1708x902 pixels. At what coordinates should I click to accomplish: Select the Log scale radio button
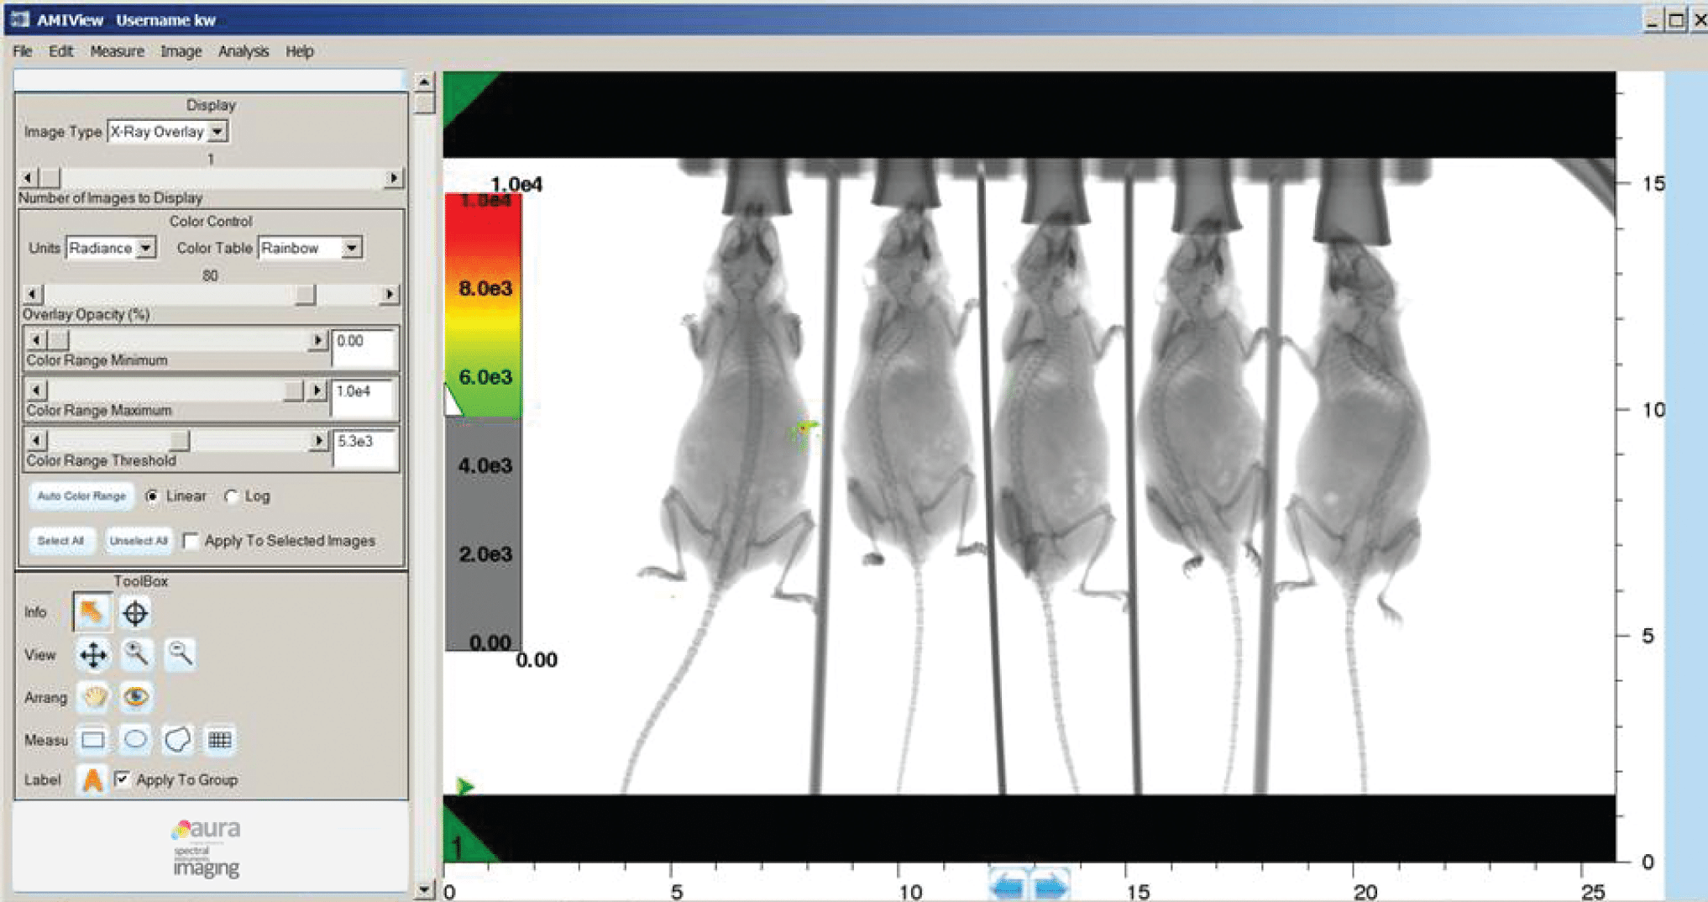pyautogui.click(x=232, y=496)
